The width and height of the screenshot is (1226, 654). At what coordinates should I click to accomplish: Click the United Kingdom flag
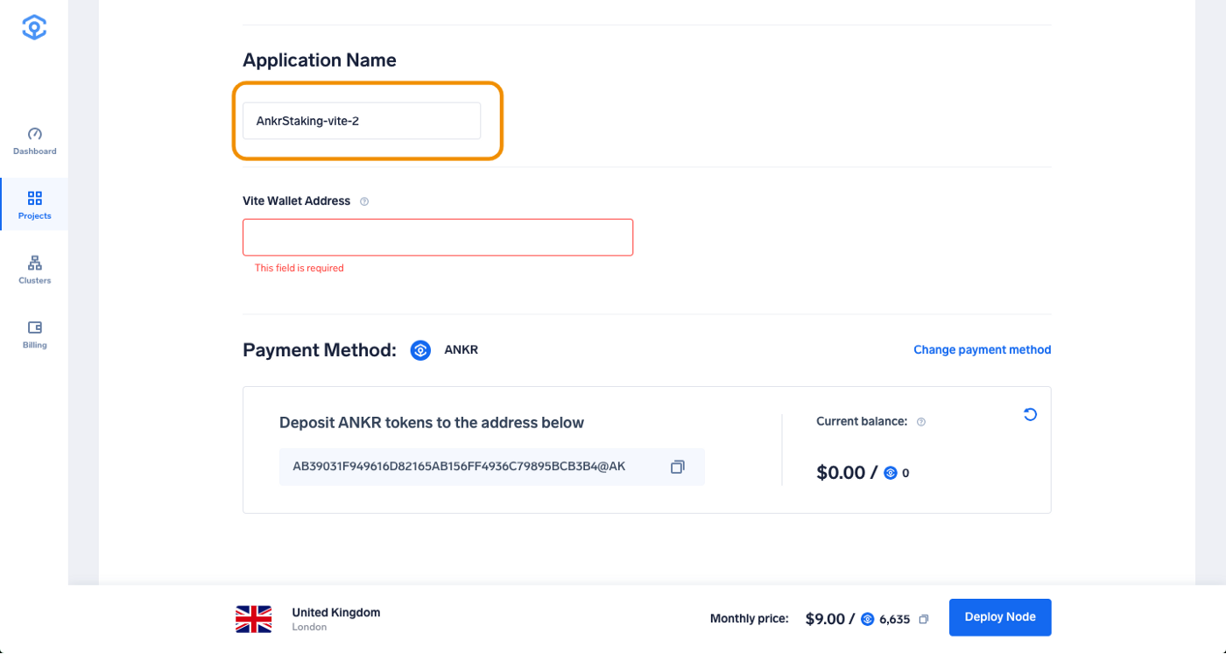254,619
